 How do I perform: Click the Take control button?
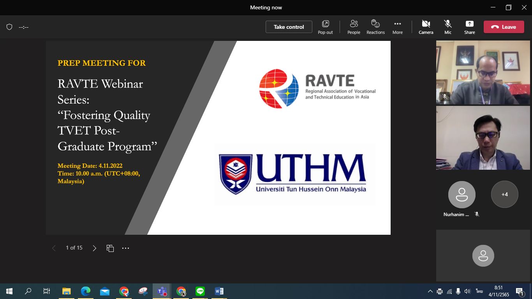[x=289, y=27]
